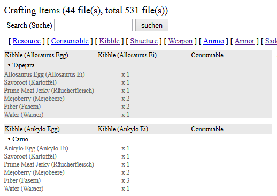Click Fiber (Fasern) x 3 ingredient row

pyautogui.click(x=67, y=180)
